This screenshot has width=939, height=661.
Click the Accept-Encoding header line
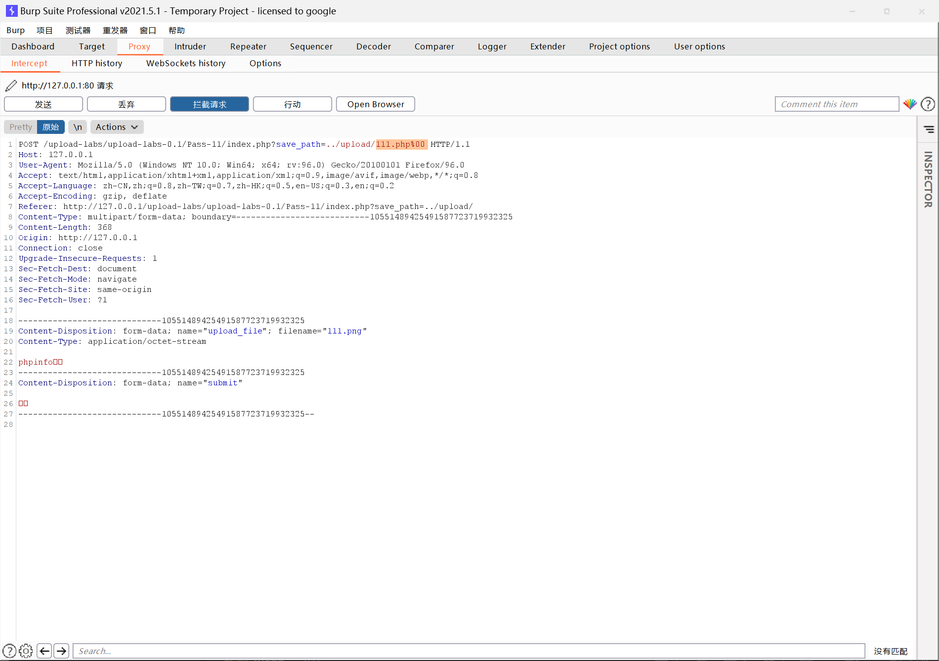click(x=92, y=196)
